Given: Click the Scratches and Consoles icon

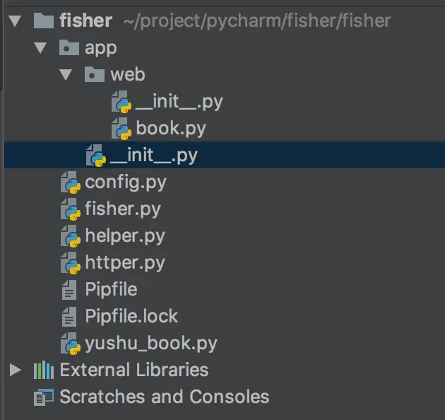Looking at the screenshot, I should 44,397.
